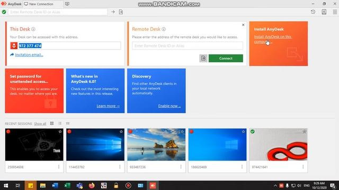Favorite session 258954608 with star
339x190 pixels.
(x=60, y=131)
